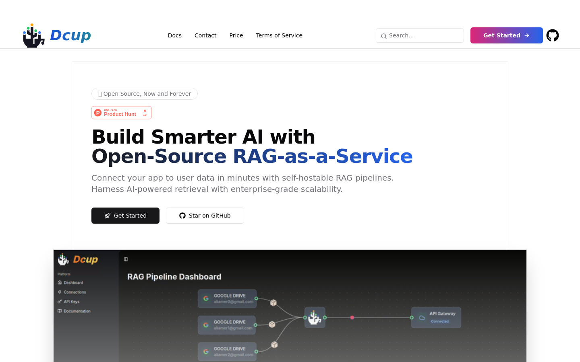The width and height of the screenshot is (580, 362).
Task: Click the API Gateway cloud icon
Action: [422, 317]
